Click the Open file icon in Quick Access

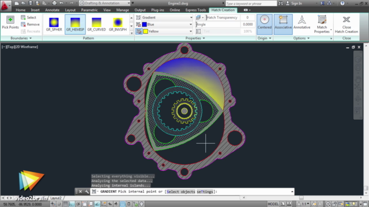(x=23, y=3)
